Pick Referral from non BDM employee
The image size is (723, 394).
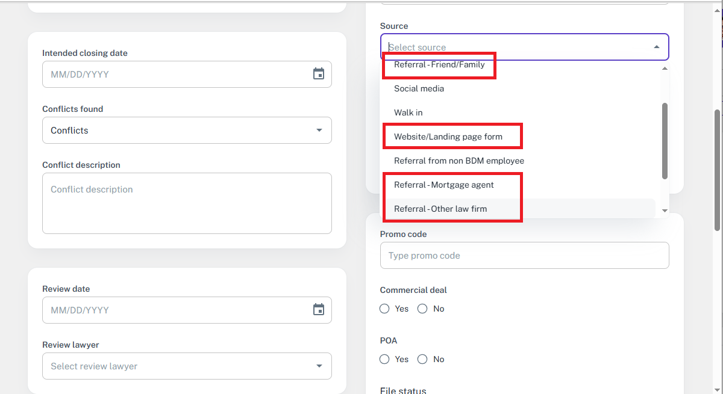[x=459, y=161]
